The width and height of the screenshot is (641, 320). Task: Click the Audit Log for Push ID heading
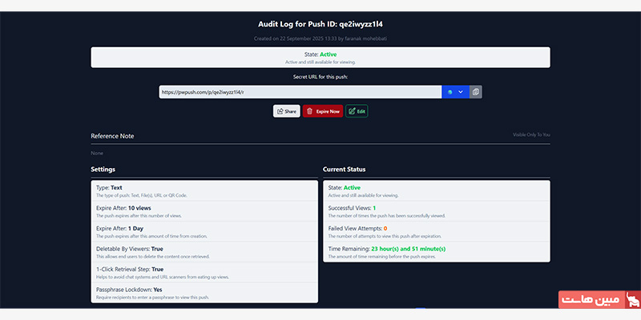coord(320,24)
